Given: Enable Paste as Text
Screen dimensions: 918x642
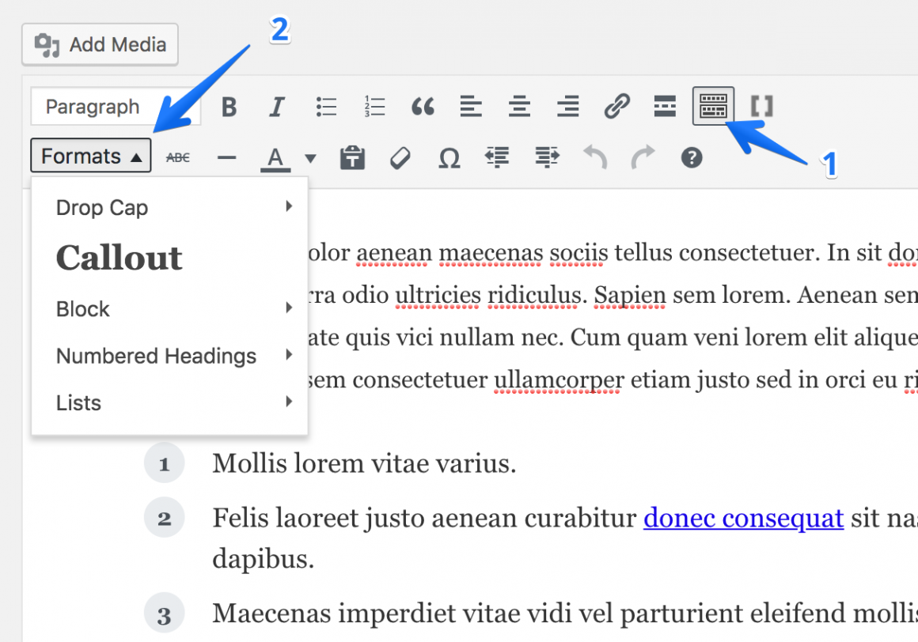Looking at the screenshot, I should pyautogui.click(x=351, y=157).
